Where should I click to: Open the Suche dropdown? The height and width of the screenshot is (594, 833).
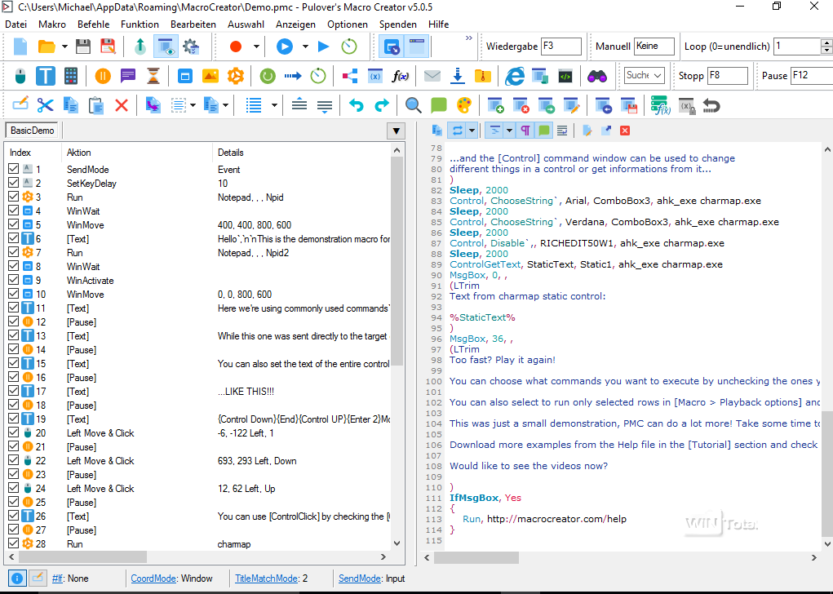click(645, 76)
